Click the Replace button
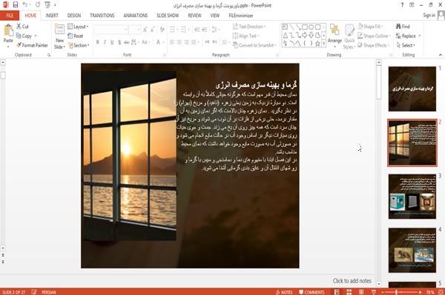The height and width of the screenshot is (295, 445). click(406, 36)
